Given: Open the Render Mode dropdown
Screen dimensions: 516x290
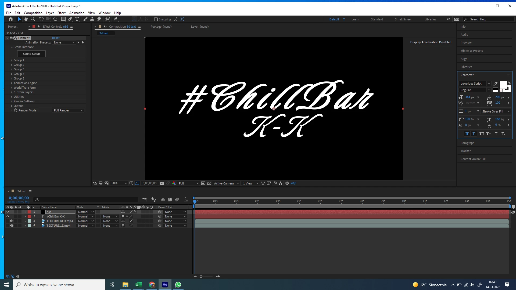Looking at the screenshot, I should [68, 110].
